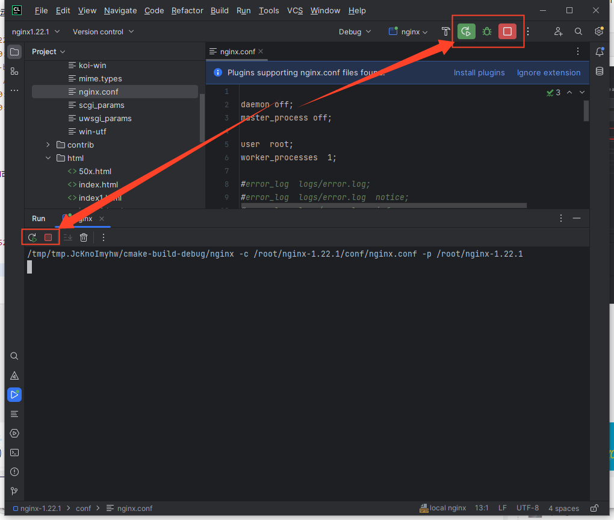Open the Build menu

pos(219,11)
